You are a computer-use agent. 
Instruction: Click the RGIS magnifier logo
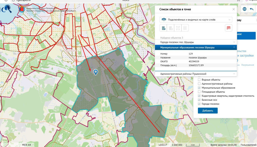pos(7,9)
